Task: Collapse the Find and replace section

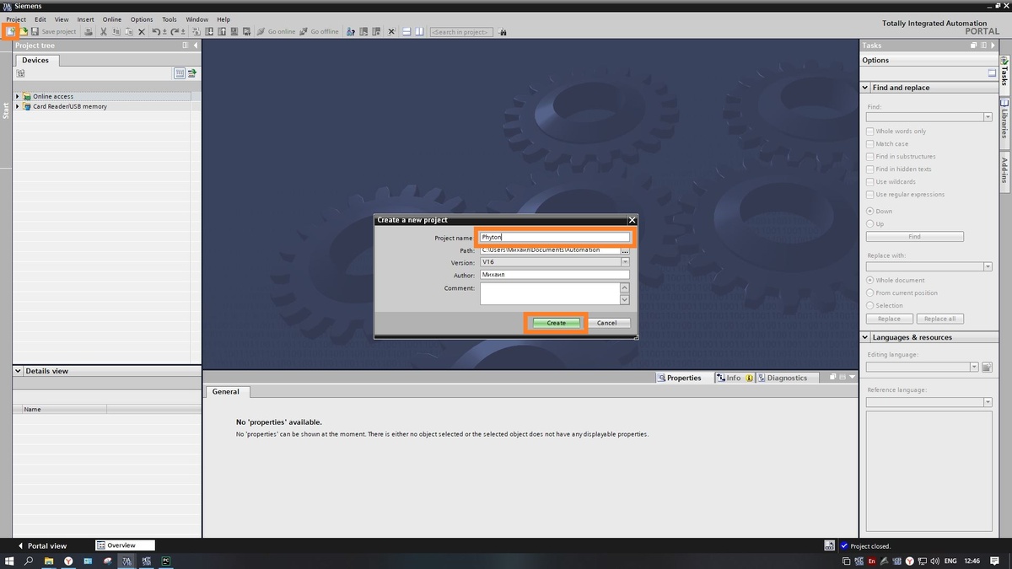Action: [x=865, y=88]
